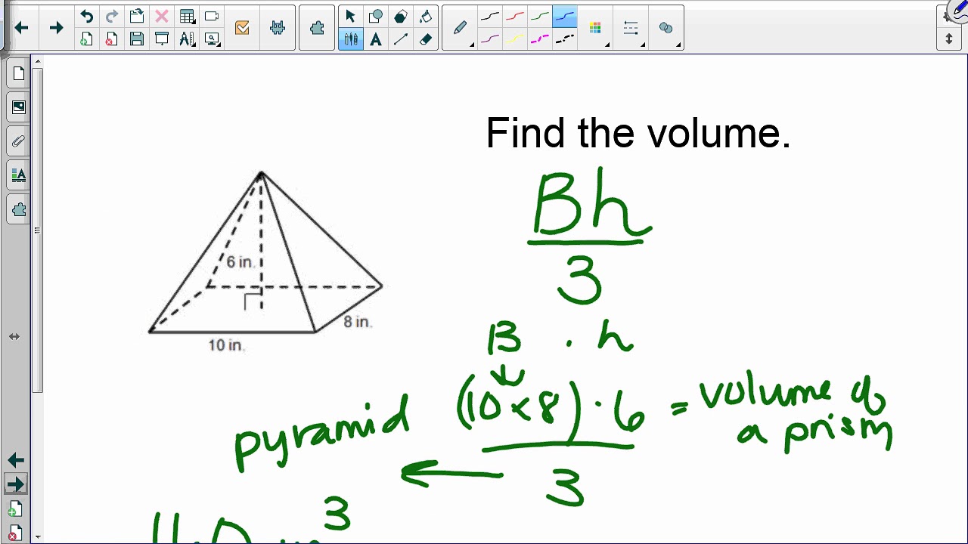
Task: Show the full screen presentation view
Action: click(x=161, y=39)
